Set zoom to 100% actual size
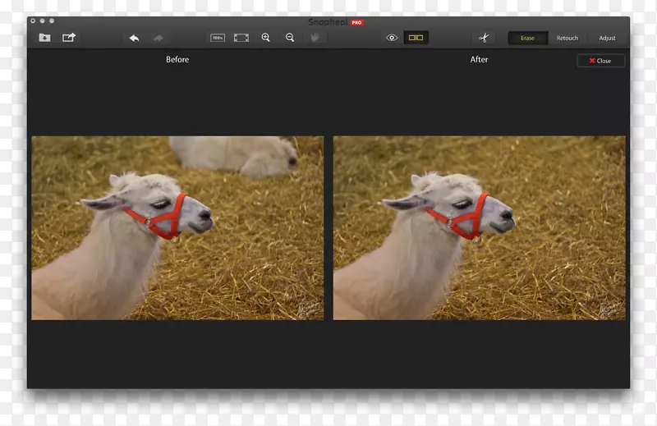 (x=218, y=38)
